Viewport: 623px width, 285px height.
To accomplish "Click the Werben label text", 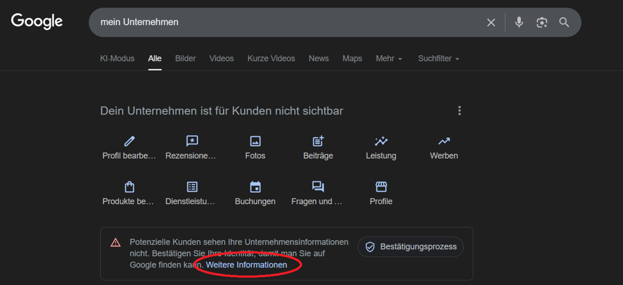I will point(444,156).
